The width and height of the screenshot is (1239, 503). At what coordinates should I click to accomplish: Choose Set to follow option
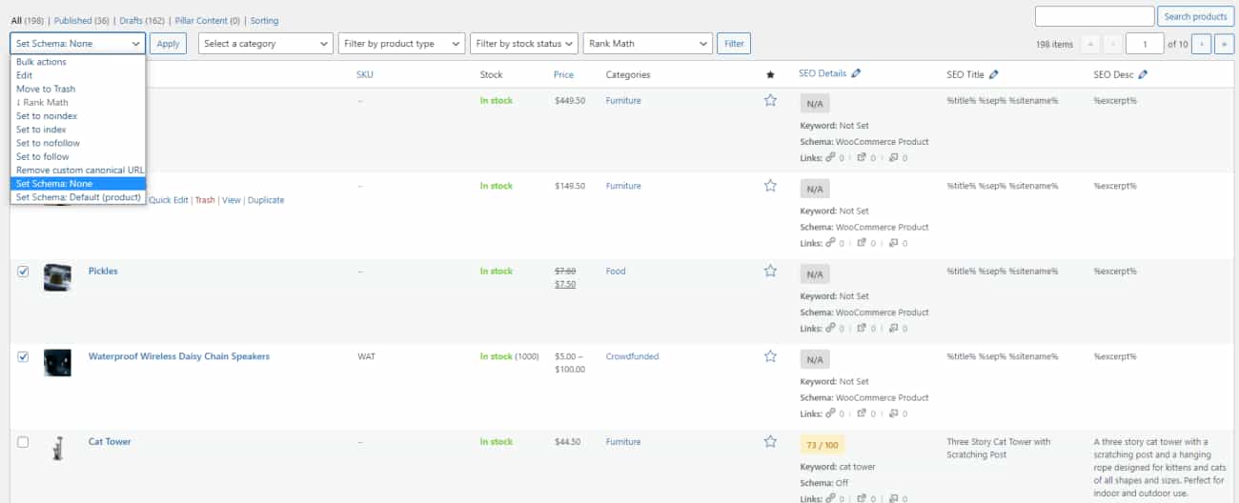point(78,156)
